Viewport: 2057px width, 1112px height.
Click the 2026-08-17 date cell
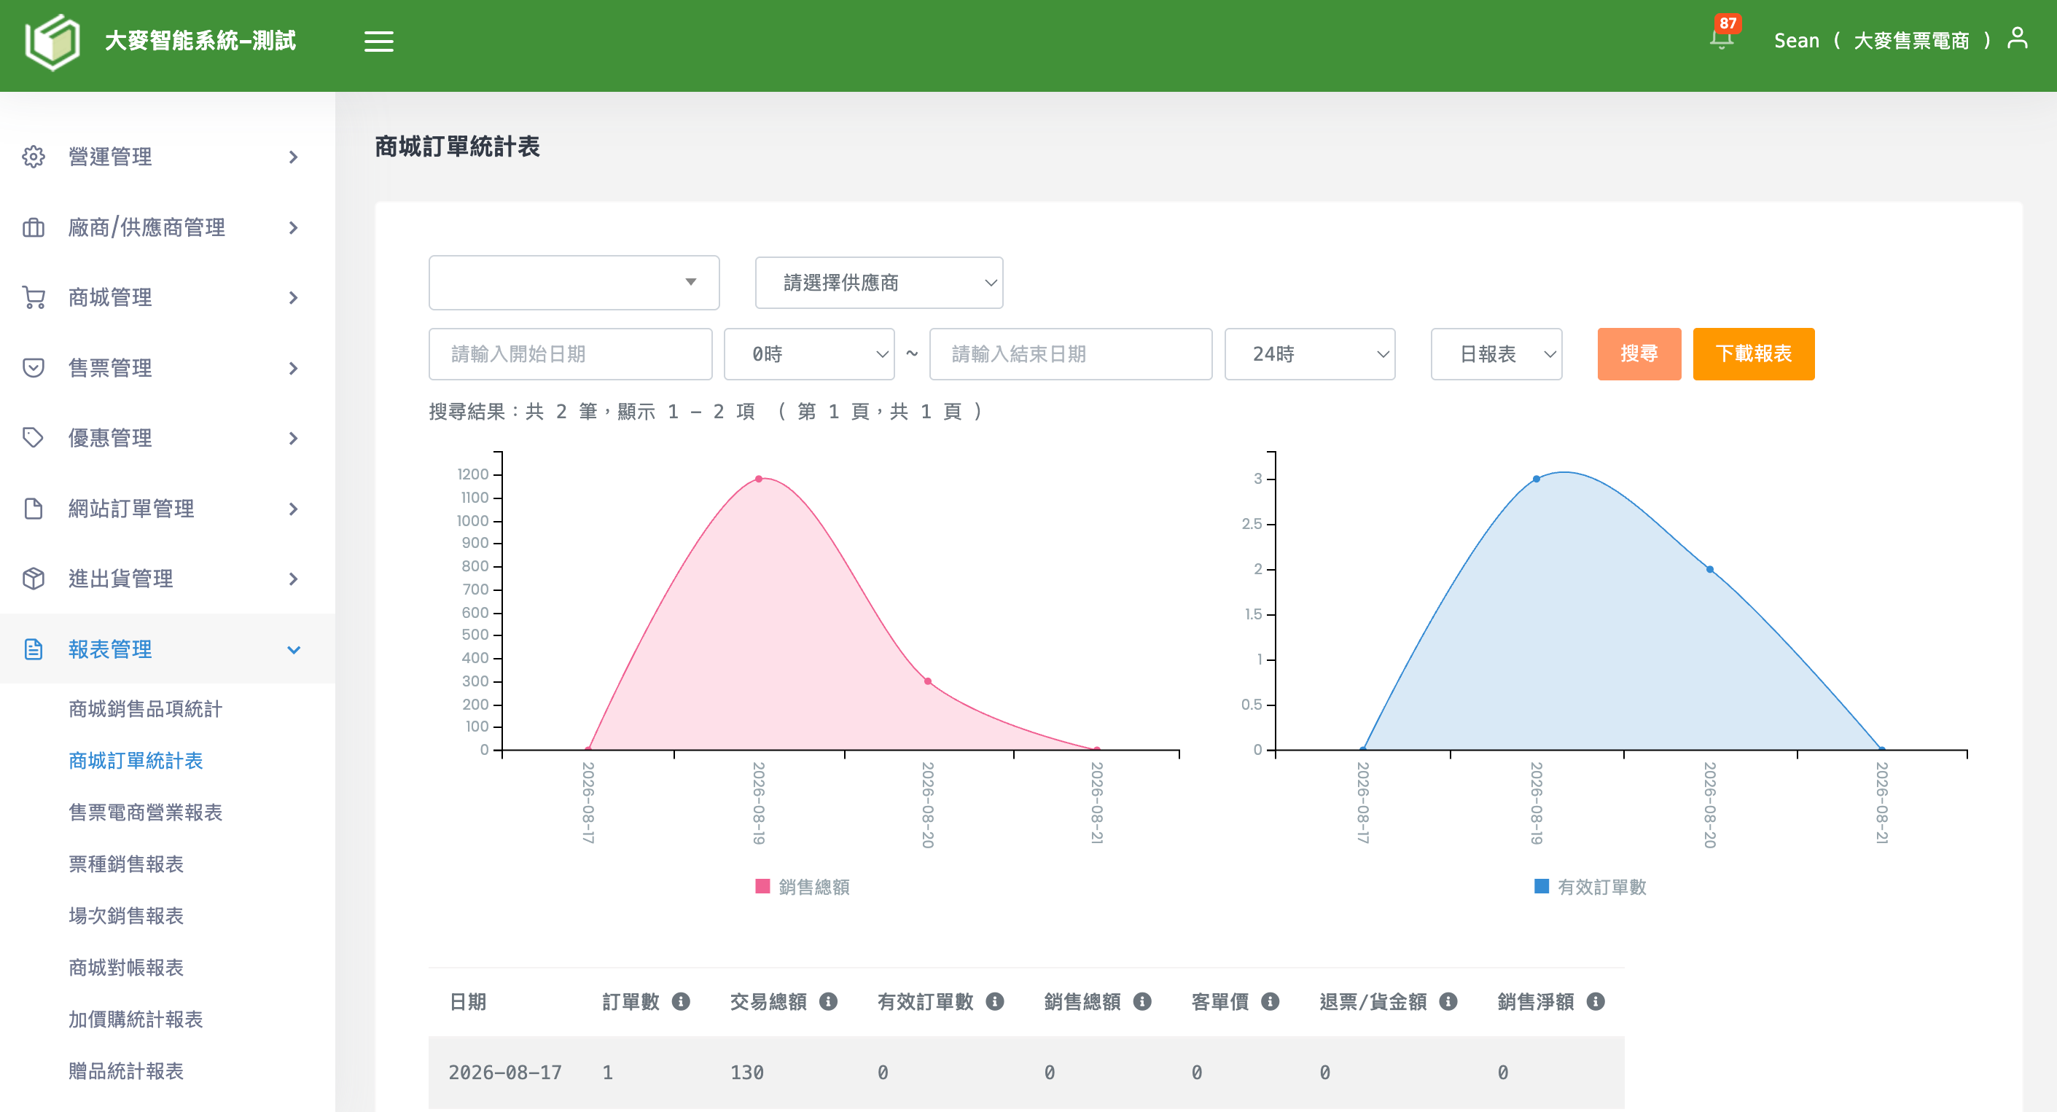505,1072
